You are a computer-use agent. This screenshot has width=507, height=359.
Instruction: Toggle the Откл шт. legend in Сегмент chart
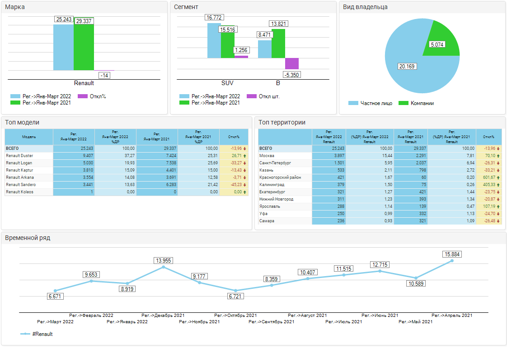coord(252,96)
